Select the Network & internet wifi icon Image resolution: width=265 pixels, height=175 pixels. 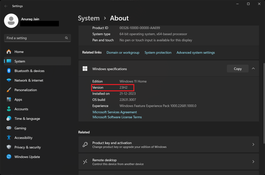9,80
